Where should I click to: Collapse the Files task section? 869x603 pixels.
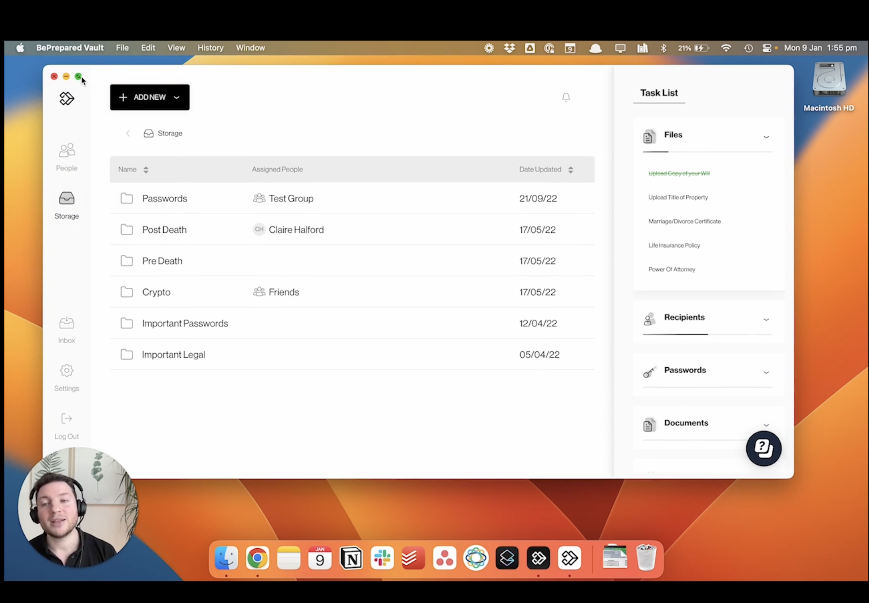(766, 137)
